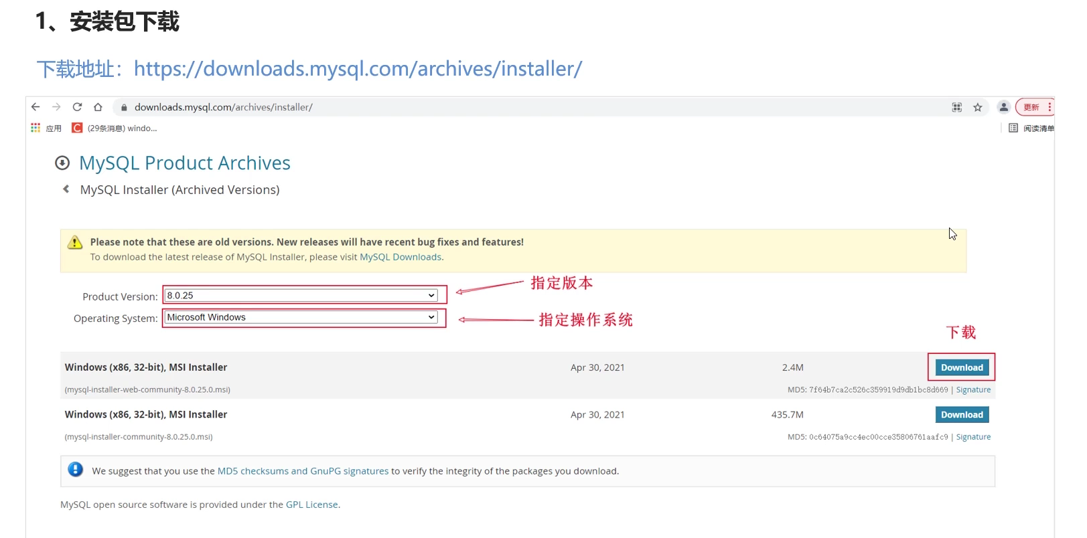Image resolution: width=1087 pixels, height=538 pixels.
Task: Open the apps grid shortcut in bookmarks bar
Action: 35,128
